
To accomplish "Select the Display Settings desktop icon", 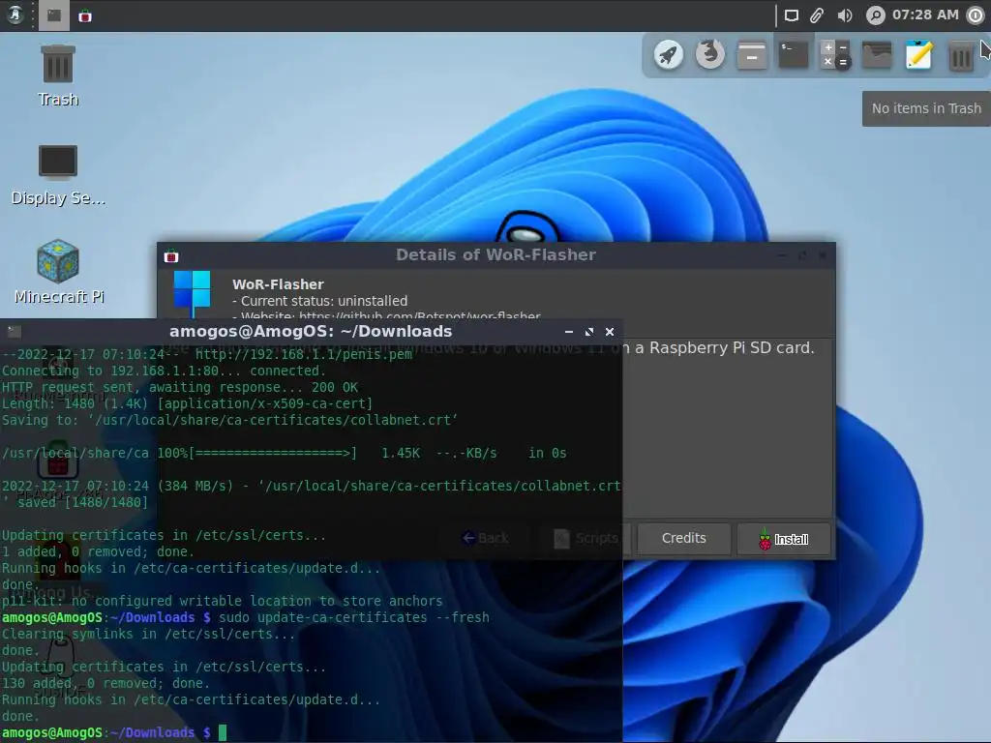I will pyautogui.click(x=58, y=175).
